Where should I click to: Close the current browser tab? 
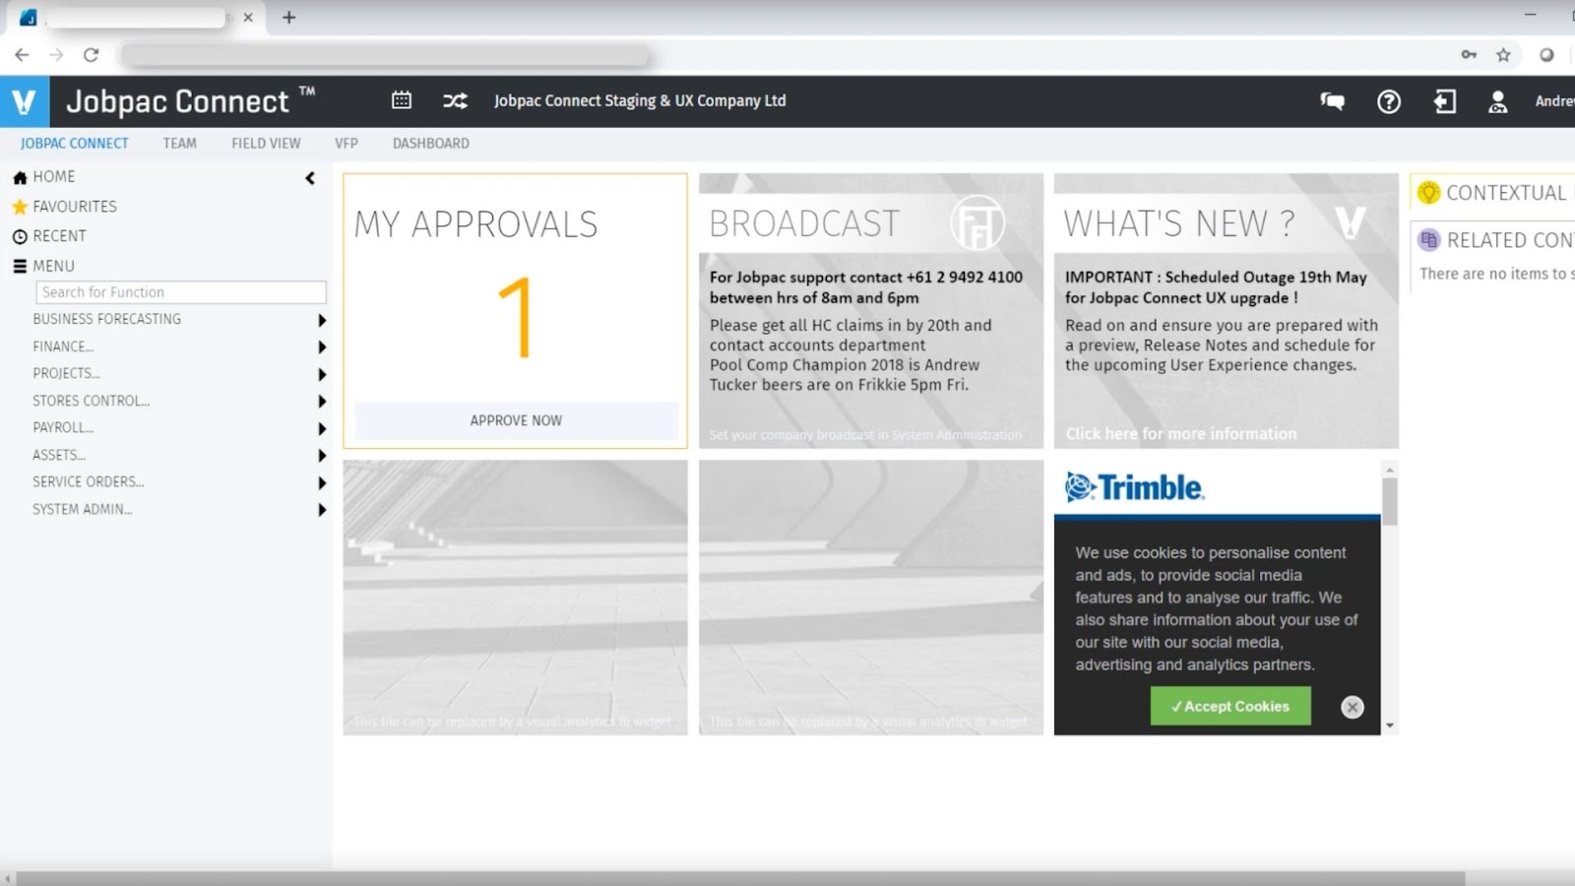[x=248, y=18]
